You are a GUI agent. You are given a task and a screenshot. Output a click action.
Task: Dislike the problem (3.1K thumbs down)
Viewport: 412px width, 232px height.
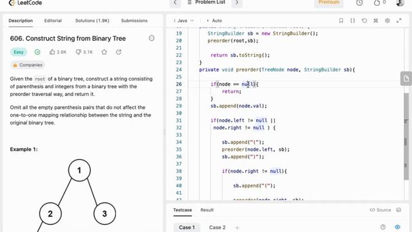(84, 52)
